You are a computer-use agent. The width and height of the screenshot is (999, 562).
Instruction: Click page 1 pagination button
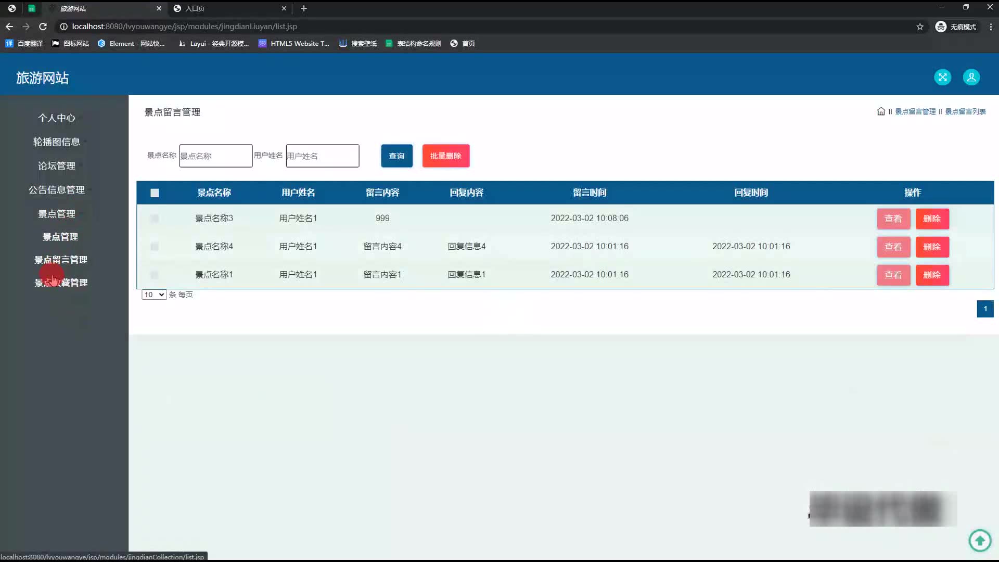[x=985, y=309]
